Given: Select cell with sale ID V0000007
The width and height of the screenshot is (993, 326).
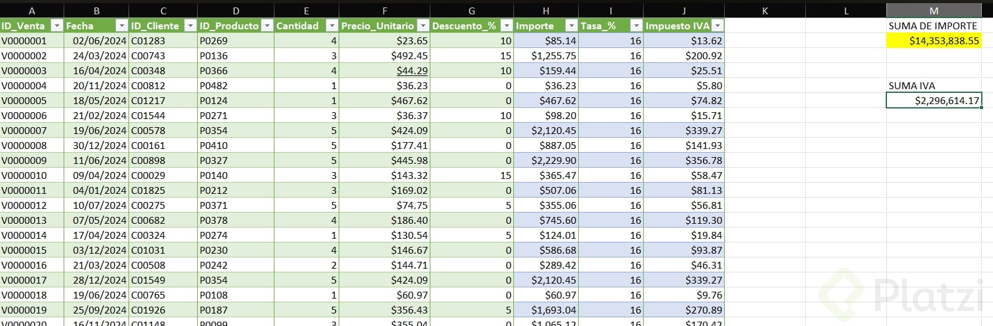Looking at the screenshot, I should pyautogui.click(x=25, y=130).
